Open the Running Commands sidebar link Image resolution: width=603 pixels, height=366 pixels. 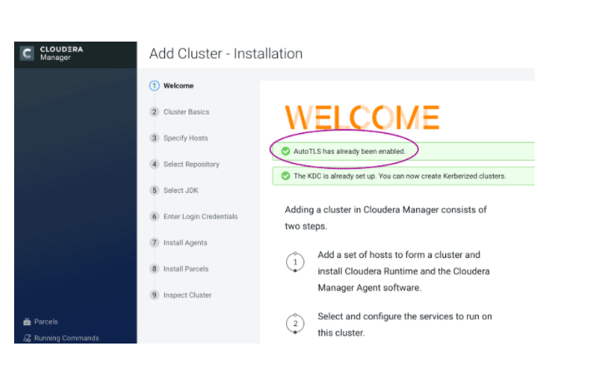coord(66,338)
